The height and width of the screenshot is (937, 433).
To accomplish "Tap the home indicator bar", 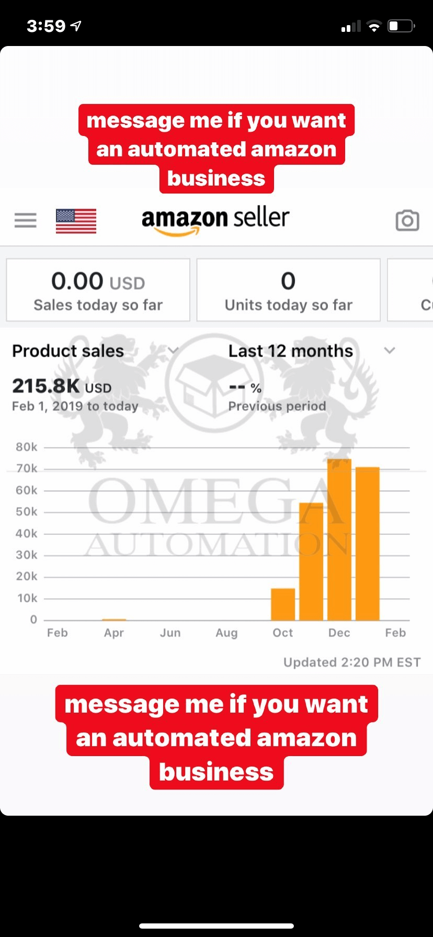I will 216,925.
